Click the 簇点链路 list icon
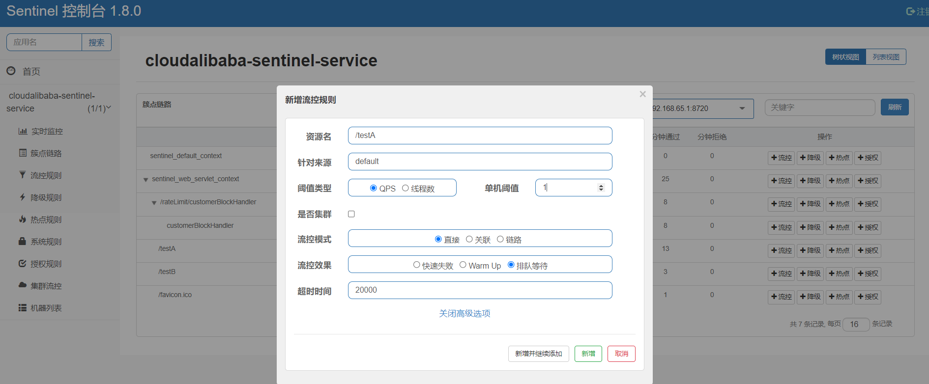Viewport: 929px width, 384px height. tap(23, 153)
